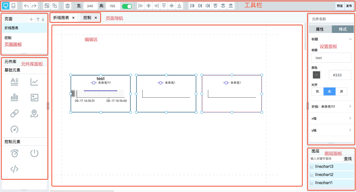Select the gauge dashboard component icon
The width and height of the screenshot is (356, 192).
pyautogui.click(x=15, y=129)
